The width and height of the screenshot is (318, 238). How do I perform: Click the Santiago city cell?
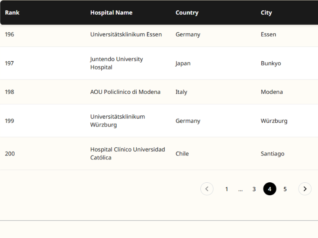[x=273, y=154]
